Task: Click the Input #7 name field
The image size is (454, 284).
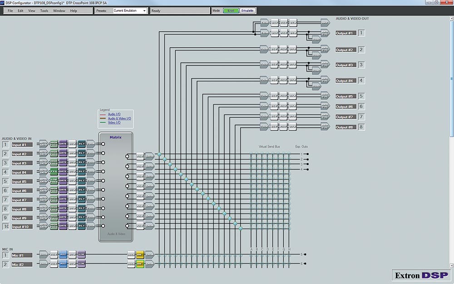Action: pos(22,200)
